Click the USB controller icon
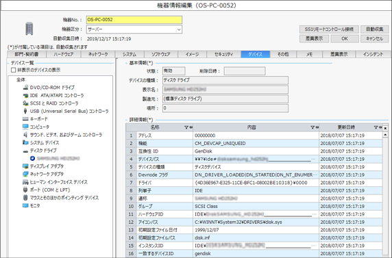 click(25, 111)
